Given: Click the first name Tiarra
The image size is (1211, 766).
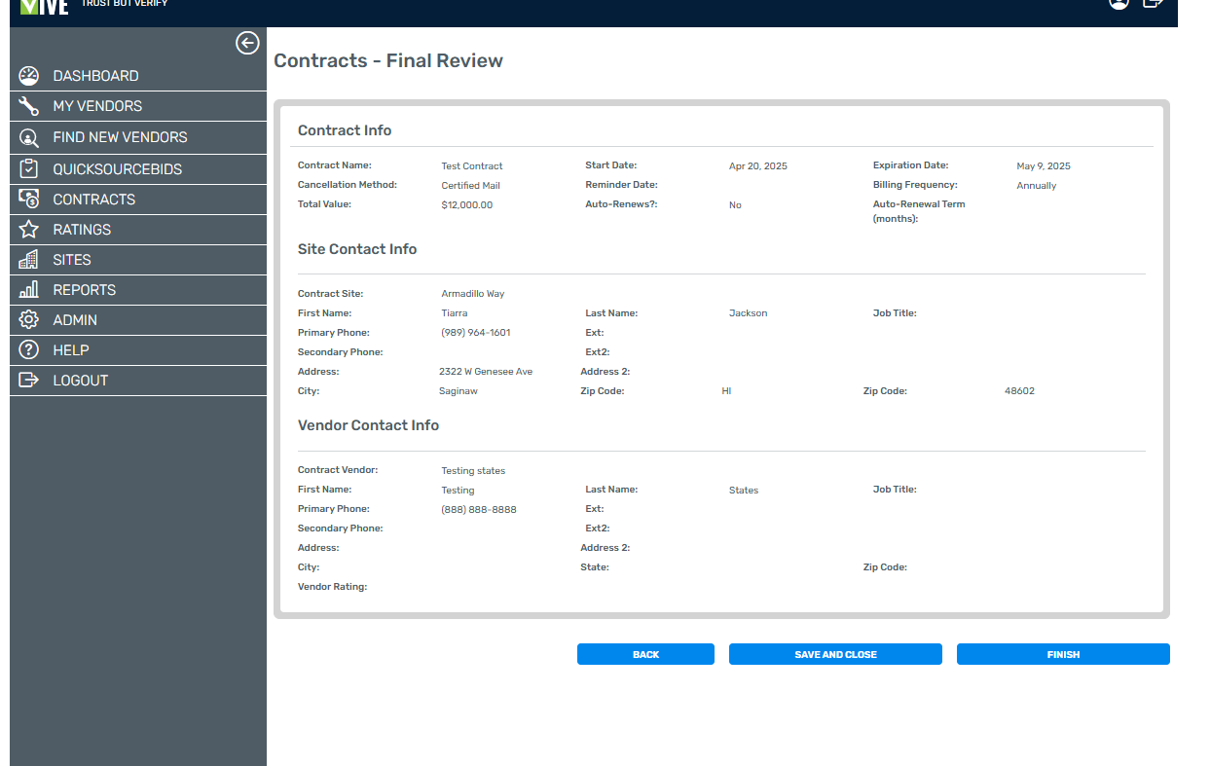Looking at the screenshot, I should pos(455,313).
